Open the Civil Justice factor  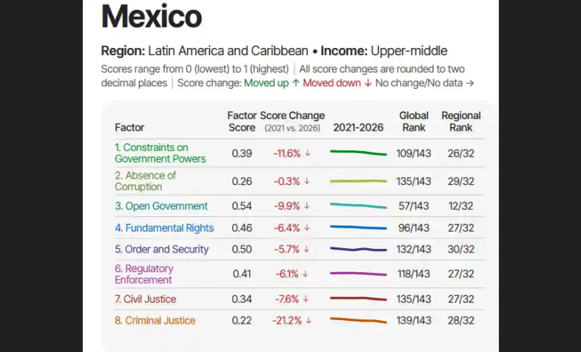click(x=145, y=299)
